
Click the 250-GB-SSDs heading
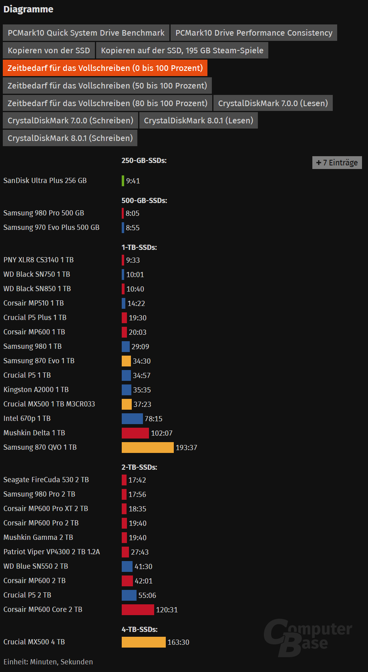pyautogui.click(x=144, y=161)
